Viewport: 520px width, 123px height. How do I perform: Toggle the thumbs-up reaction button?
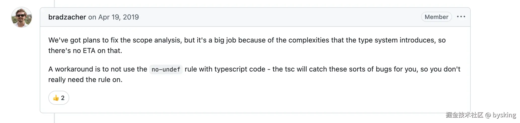click(x=59, y=98)
